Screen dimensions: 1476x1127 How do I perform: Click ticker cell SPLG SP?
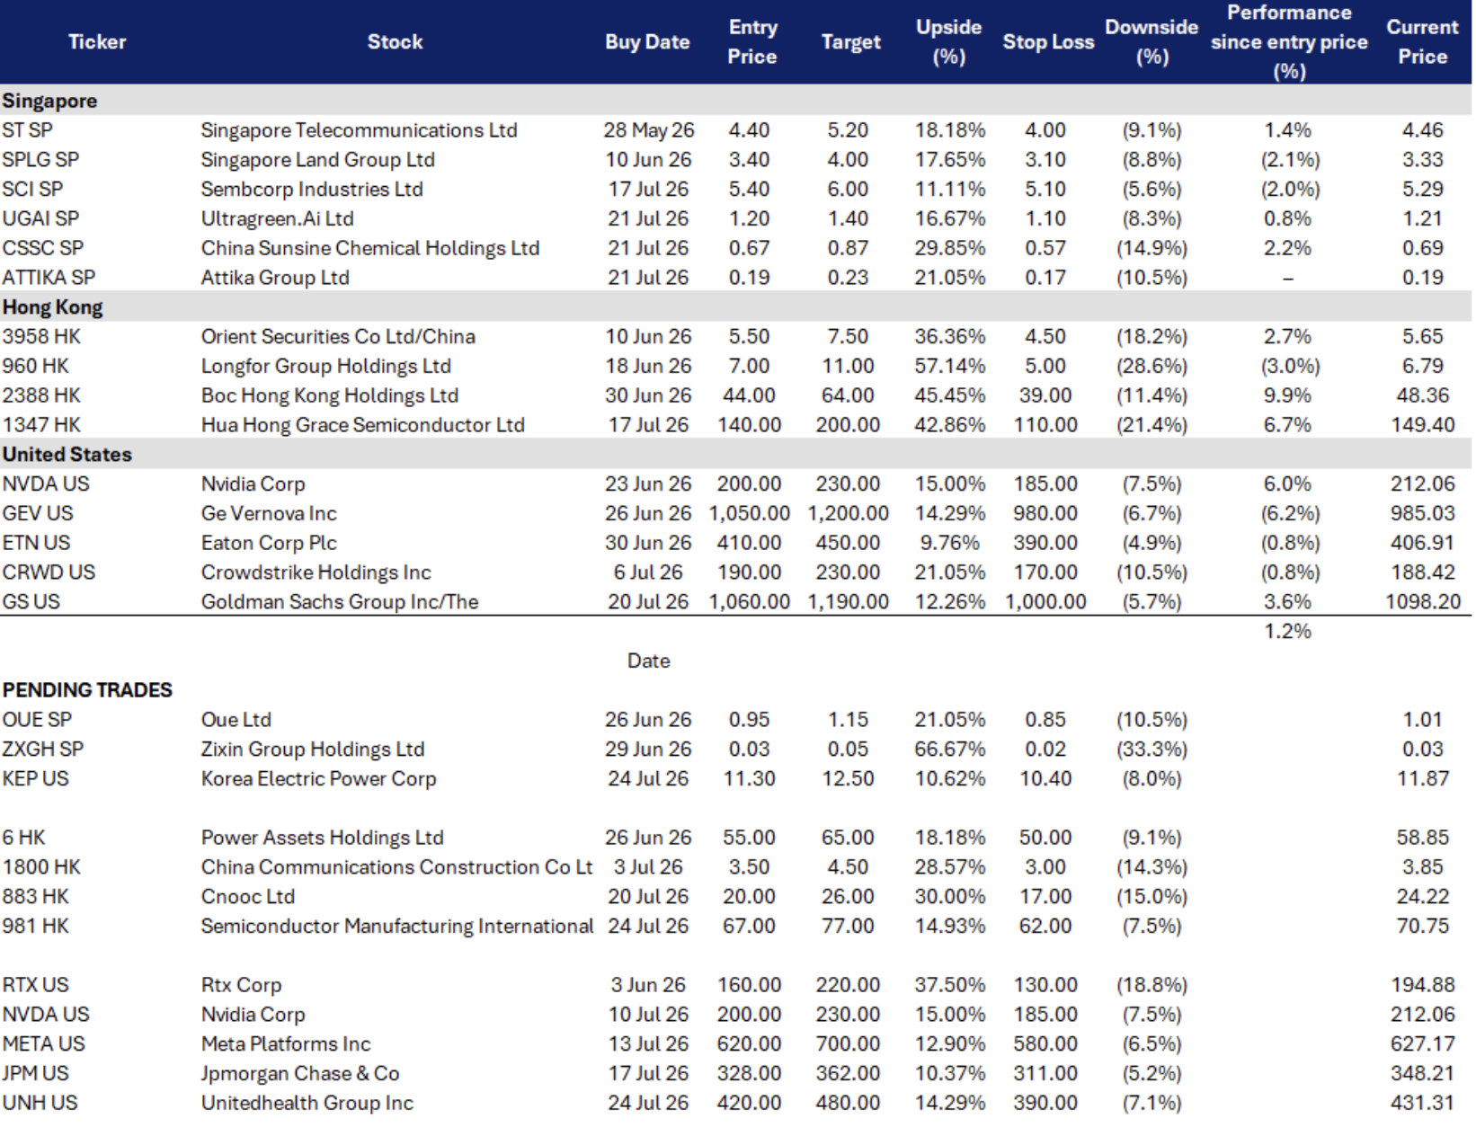[x=40, y=160]
